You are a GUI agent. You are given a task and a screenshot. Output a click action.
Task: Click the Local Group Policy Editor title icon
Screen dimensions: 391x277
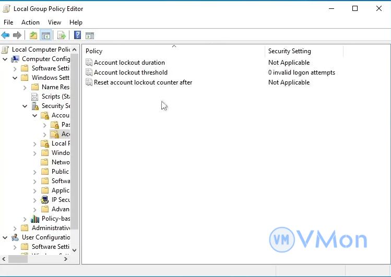click(x=6, y=9)
